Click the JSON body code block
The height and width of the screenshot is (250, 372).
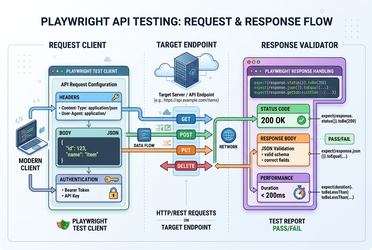coord(89,152)
